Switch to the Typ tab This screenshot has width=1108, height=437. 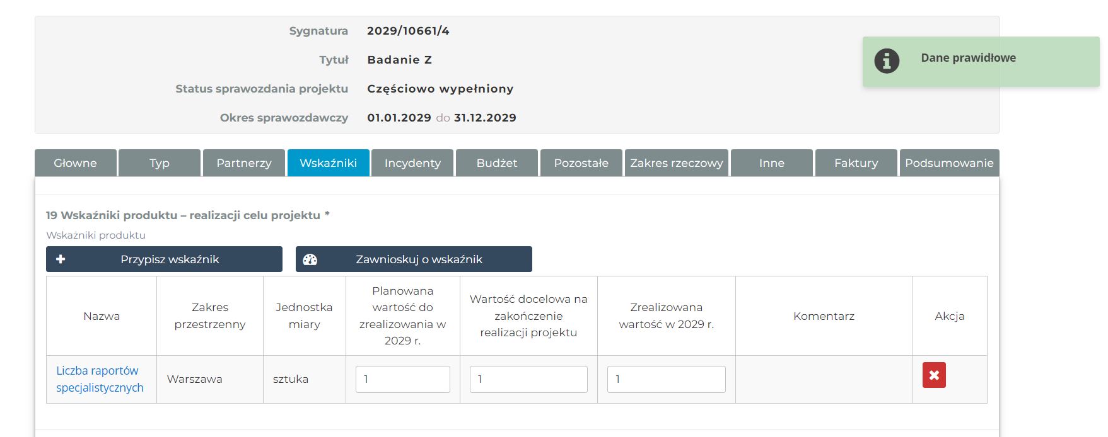(160, 163)
